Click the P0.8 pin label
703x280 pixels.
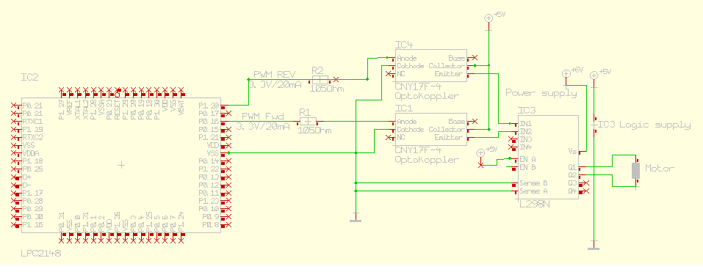click(211, 224)
